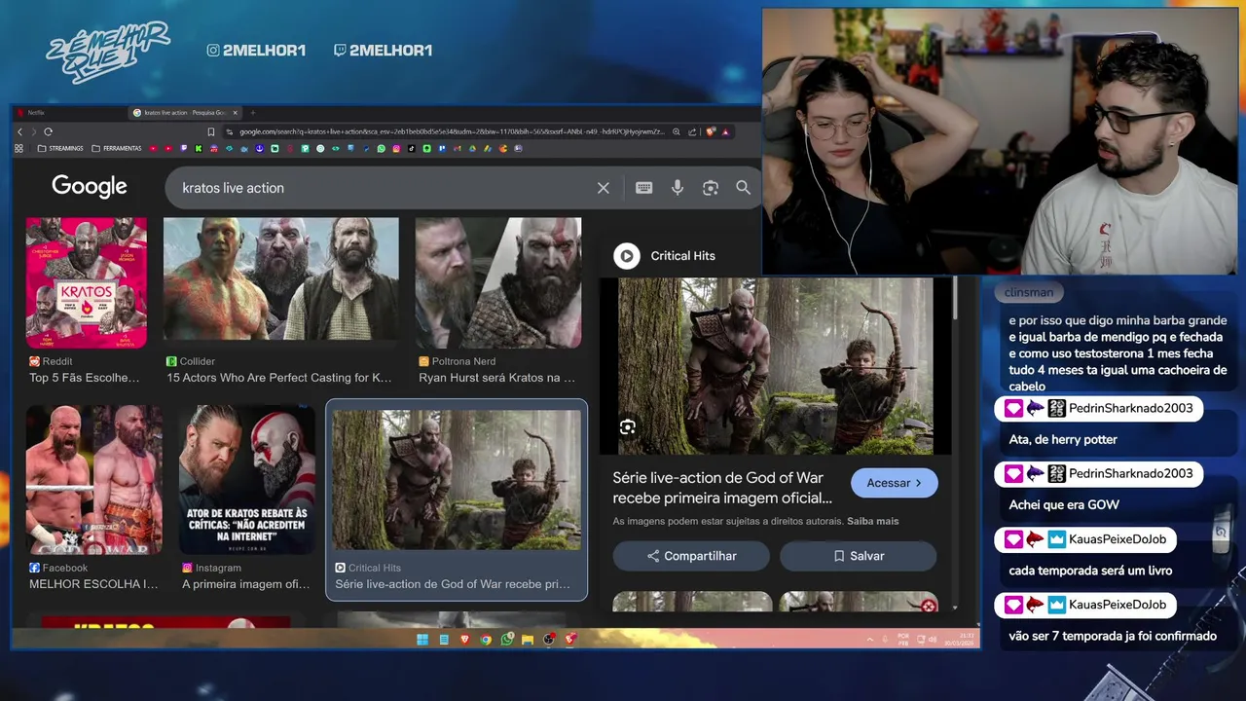The width and height of the screenshot is (1246, 701).
Task: Switch to the Netflix tab
Action: point(68,113)
